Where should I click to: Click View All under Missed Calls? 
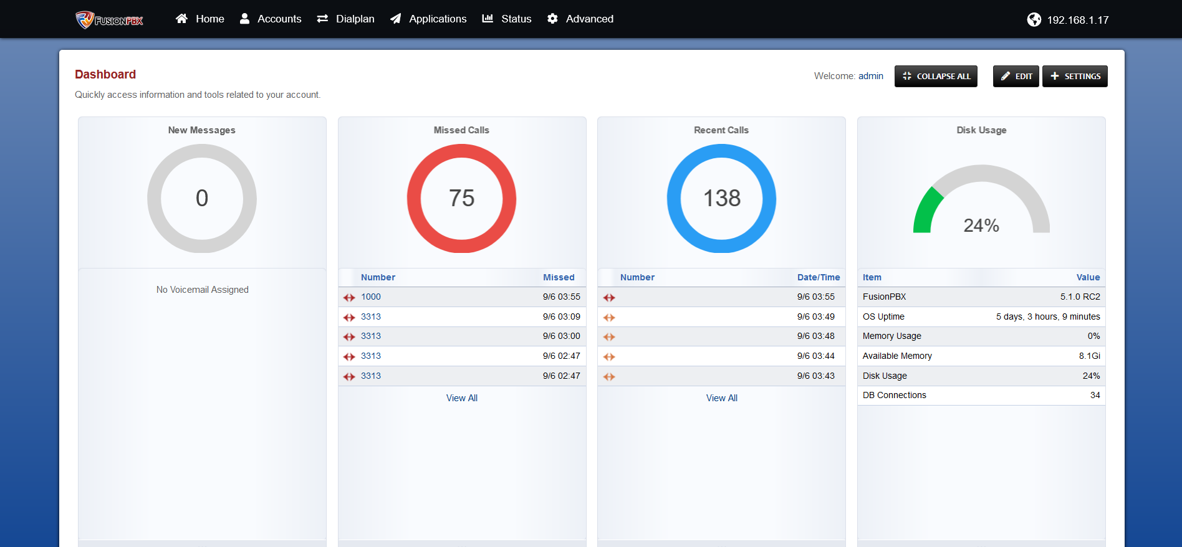coord(462,398)
